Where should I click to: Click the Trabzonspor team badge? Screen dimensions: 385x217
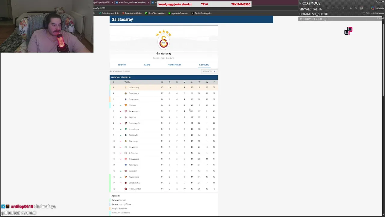(126, 99)
